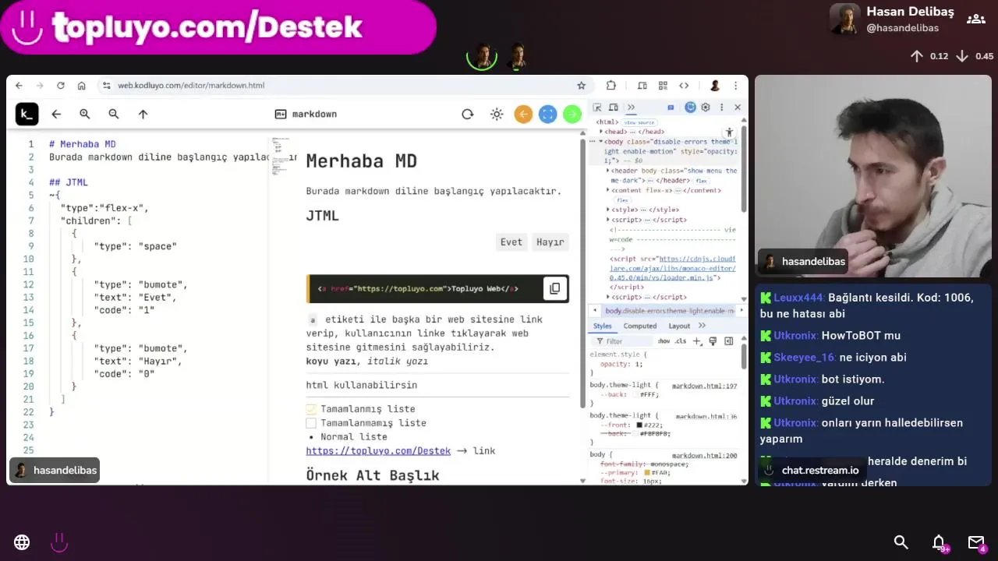Viewport: 998px width, 561px height.
Task: Expand the head element node
Action: coord(601,132)
